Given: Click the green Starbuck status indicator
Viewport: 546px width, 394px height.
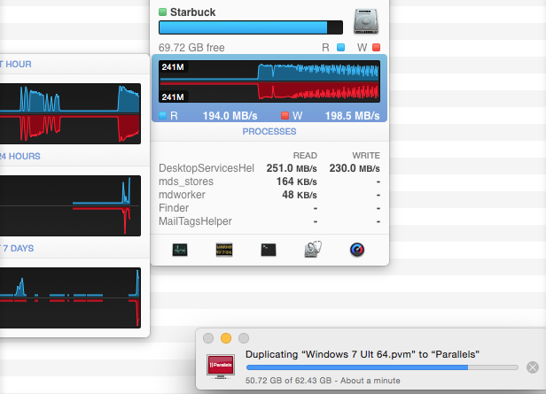Looking at the screenshot, I should (162, 12).
